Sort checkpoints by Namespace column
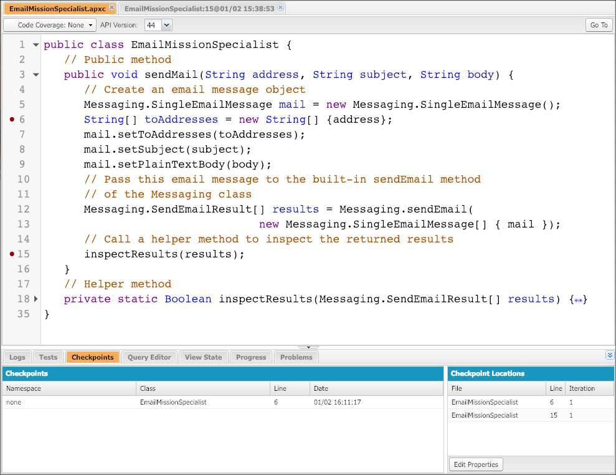 69,388
